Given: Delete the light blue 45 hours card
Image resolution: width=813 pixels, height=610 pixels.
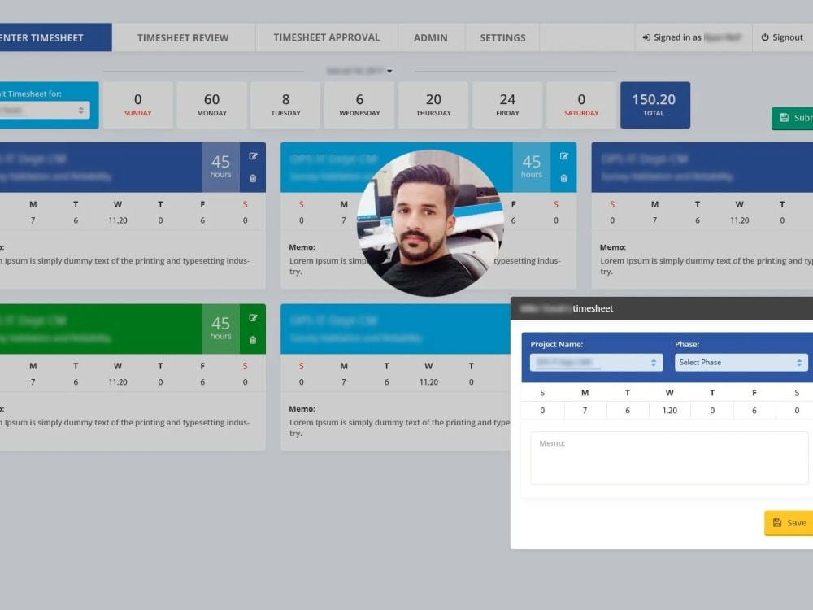Looking at the screenshot, I should point(564,178).
